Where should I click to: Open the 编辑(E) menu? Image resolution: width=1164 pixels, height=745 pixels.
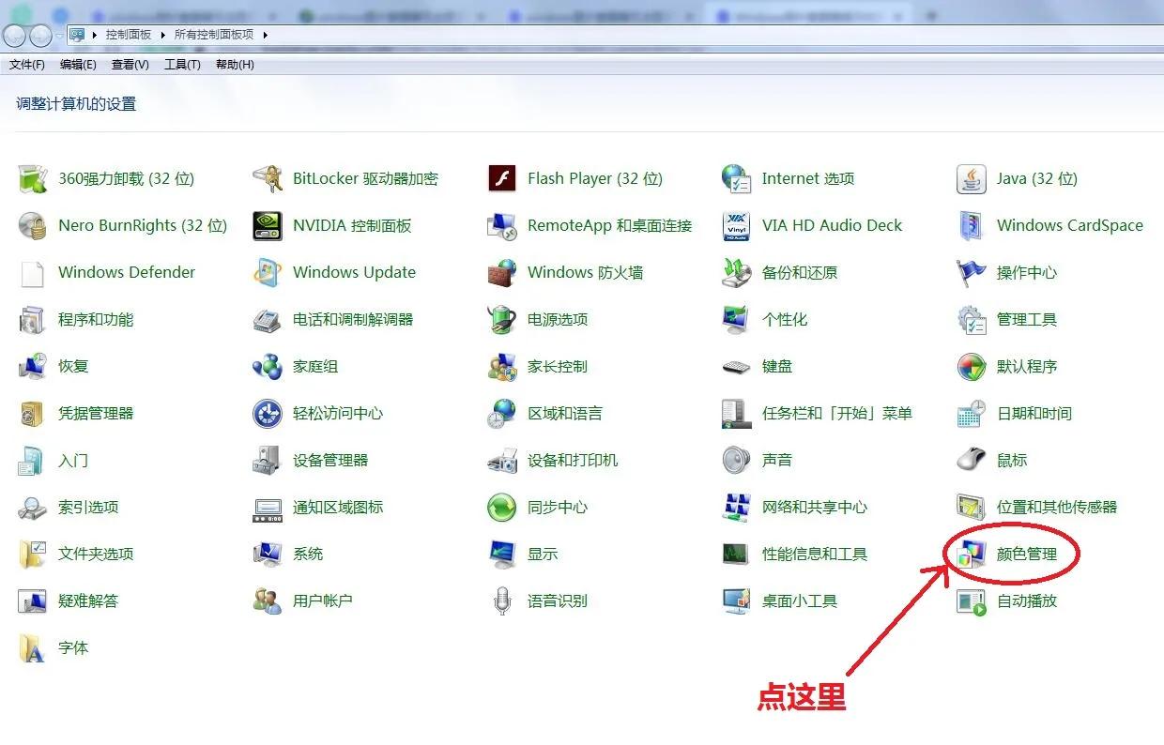[78, 65]
